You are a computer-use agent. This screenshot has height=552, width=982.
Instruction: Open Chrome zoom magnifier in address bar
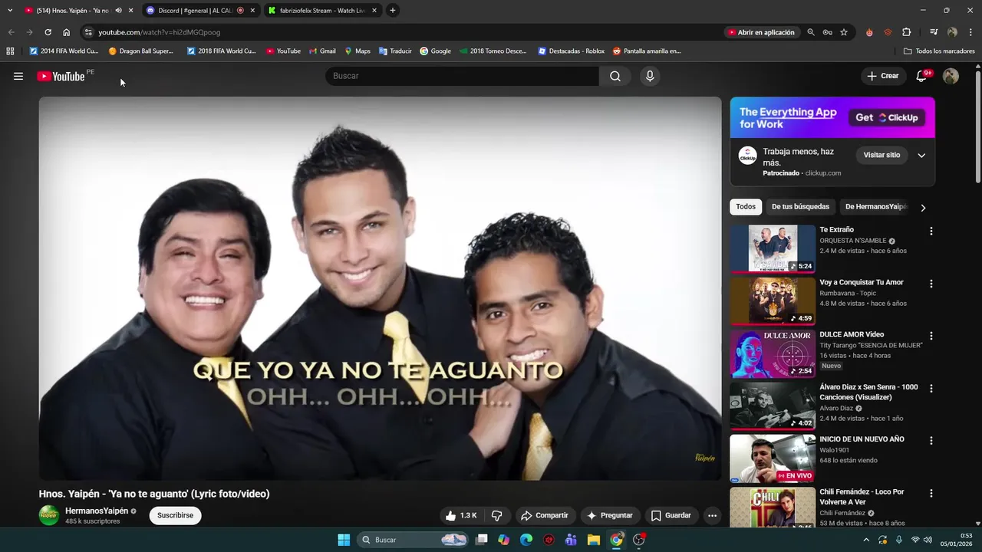click(810, 32)
